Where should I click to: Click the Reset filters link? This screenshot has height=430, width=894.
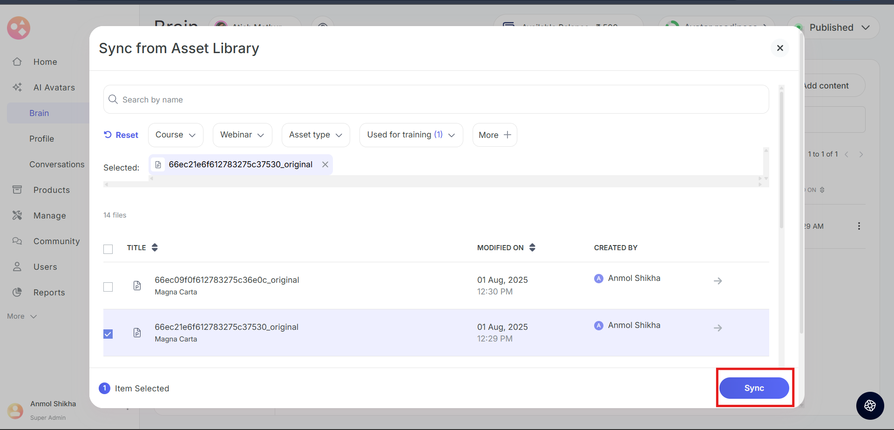(121, 135)
